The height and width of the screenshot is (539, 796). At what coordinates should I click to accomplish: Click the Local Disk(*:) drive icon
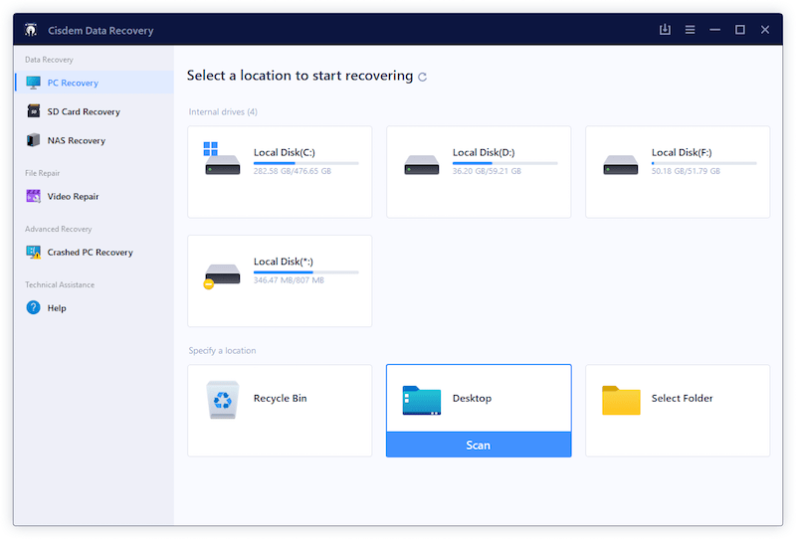click(222, 272)
